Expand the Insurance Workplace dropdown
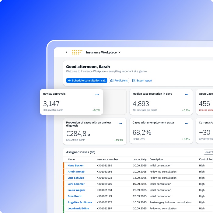Screen dimensions: 213x213 click(119, 52)
